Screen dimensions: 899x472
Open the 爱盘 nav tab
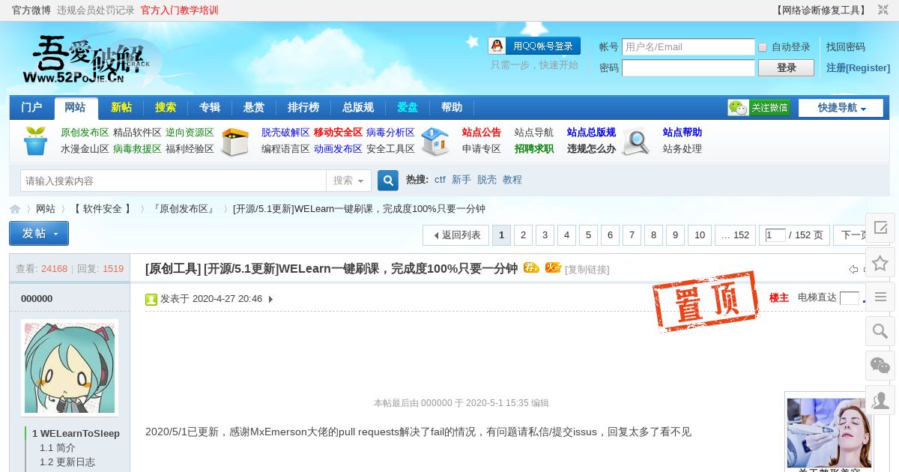[408, 107]
